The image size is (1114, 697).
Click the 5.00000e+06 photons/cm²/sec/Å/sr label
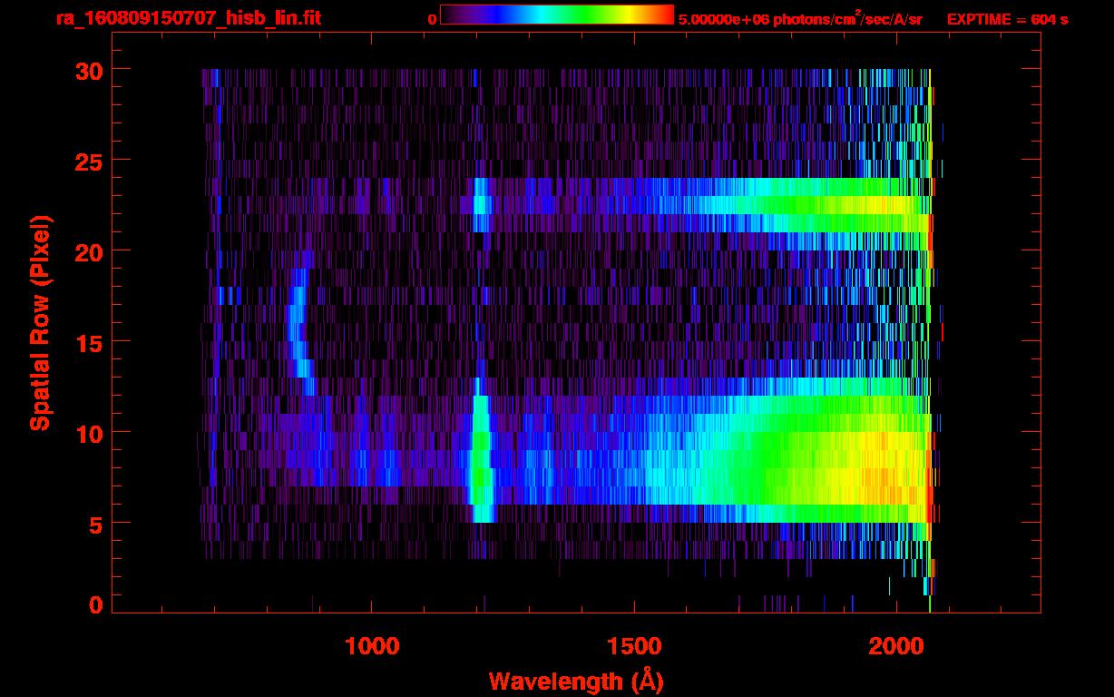point(800,18)
